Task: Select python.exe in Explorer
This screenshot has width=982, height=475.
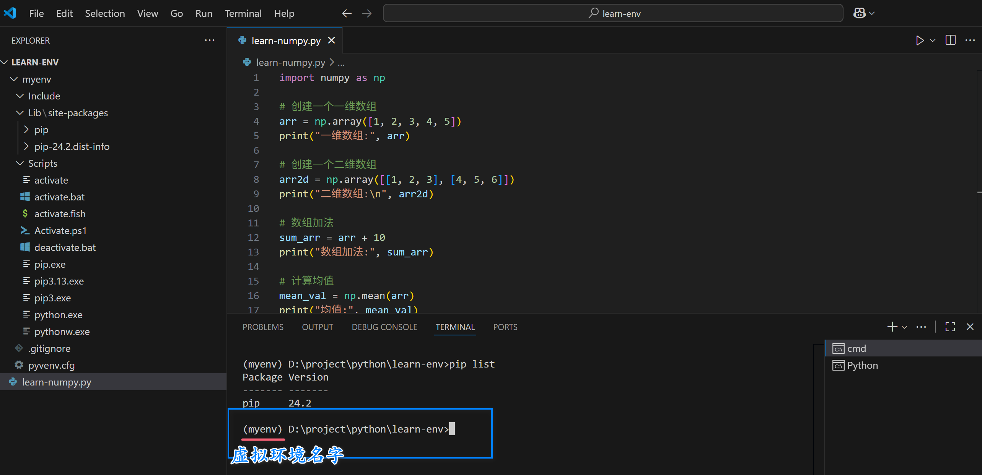Action: coord(113,315)
